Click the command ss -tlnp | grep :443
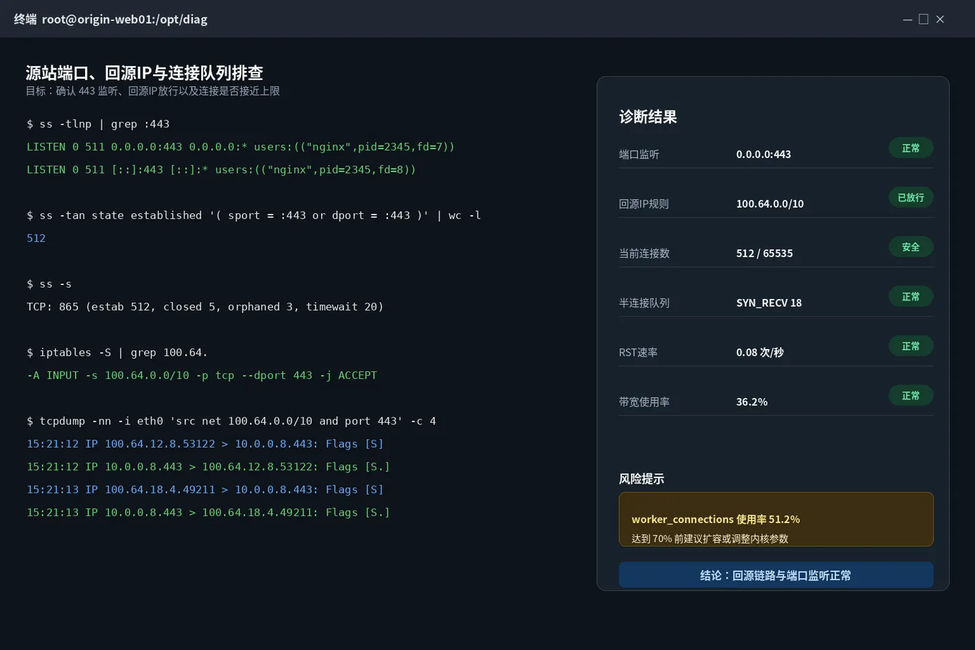Screen dimensions: 975x650 click(x=98, y=124)
